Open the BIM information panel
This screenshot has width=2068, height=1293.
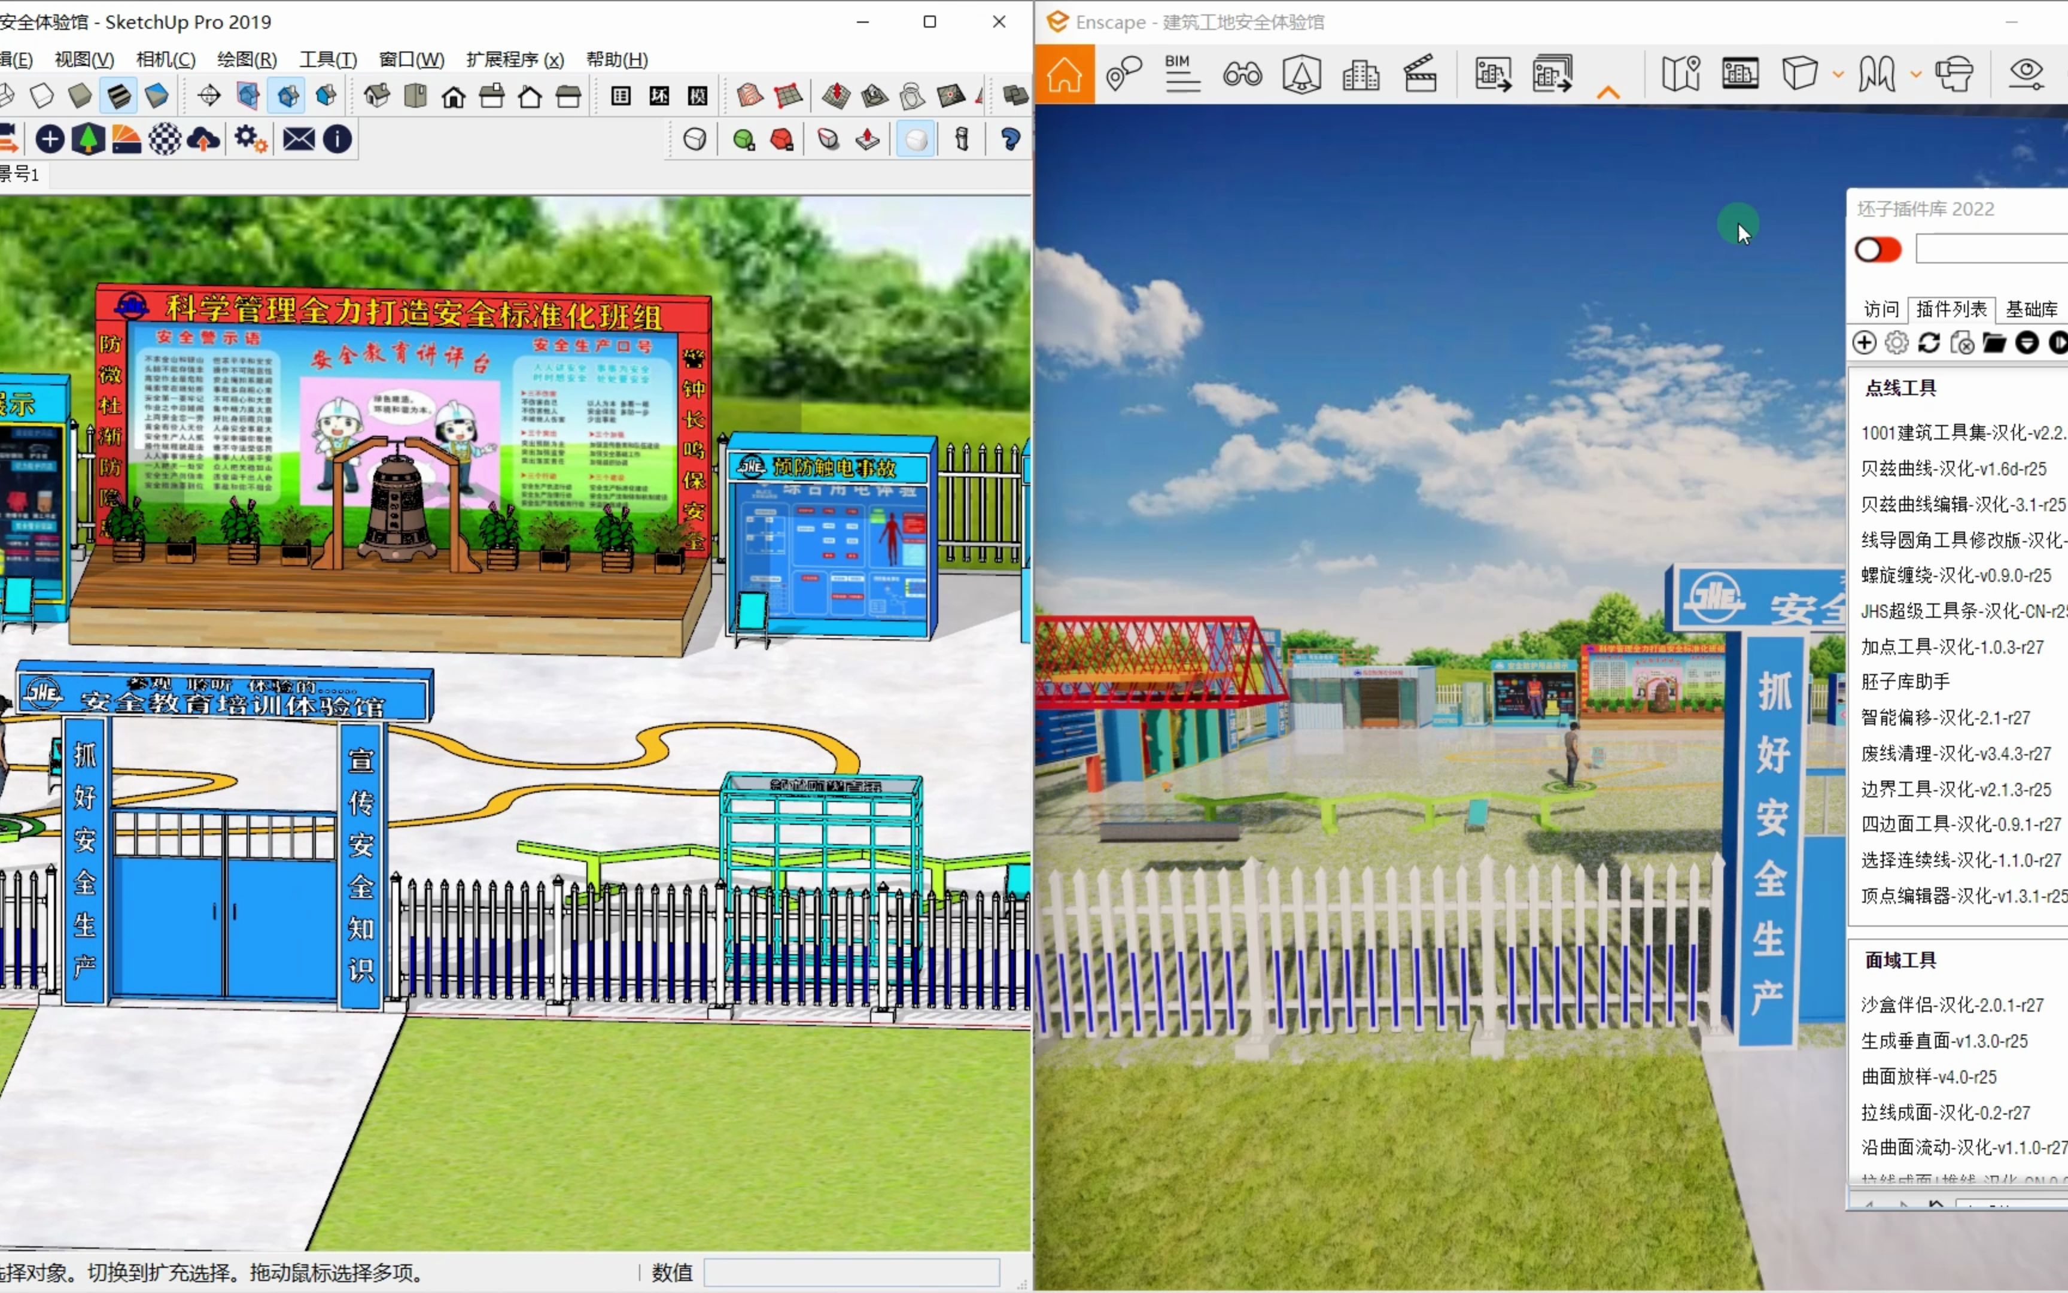(x=1182, y=74)
